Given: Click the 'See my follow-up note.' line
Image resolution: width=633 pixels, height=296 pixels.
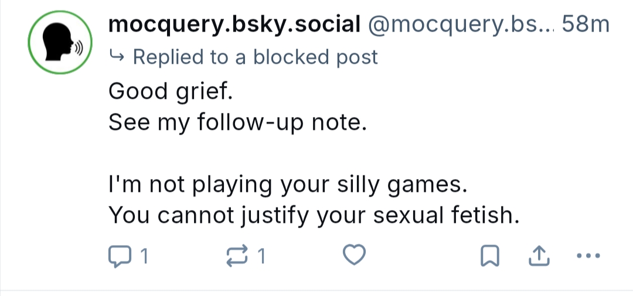Looking at the screenshot, I should [237, 123].
